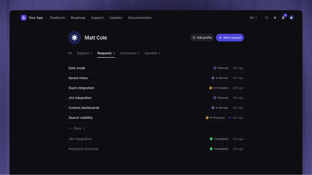This screenshot has height=175, width=312.
Task: Open notifications bell icon
Action: (x=283, y=18)
